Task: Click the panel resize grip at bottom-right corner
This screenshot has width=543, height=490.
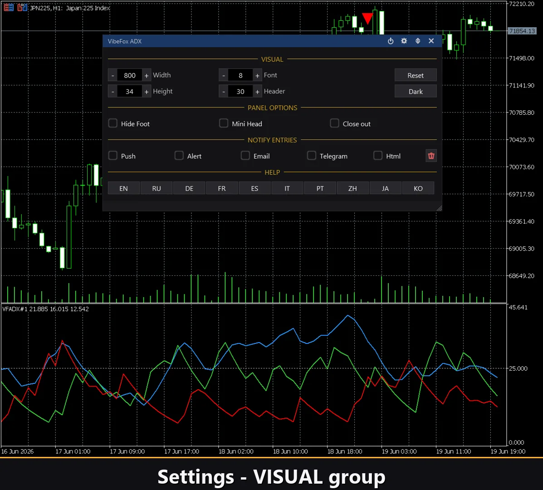Action: click(439, 208)
